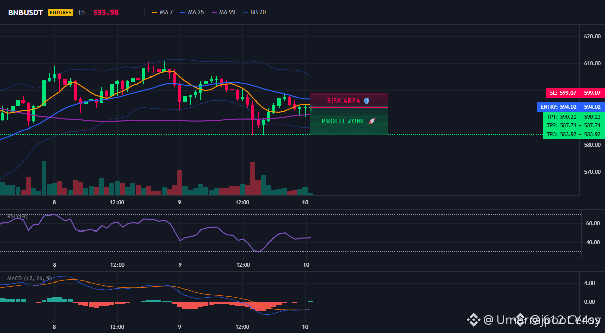Click the 599.07 price axis tag
Image resolution: width=605 pixels, height=333 pixels.
point(592,93)
